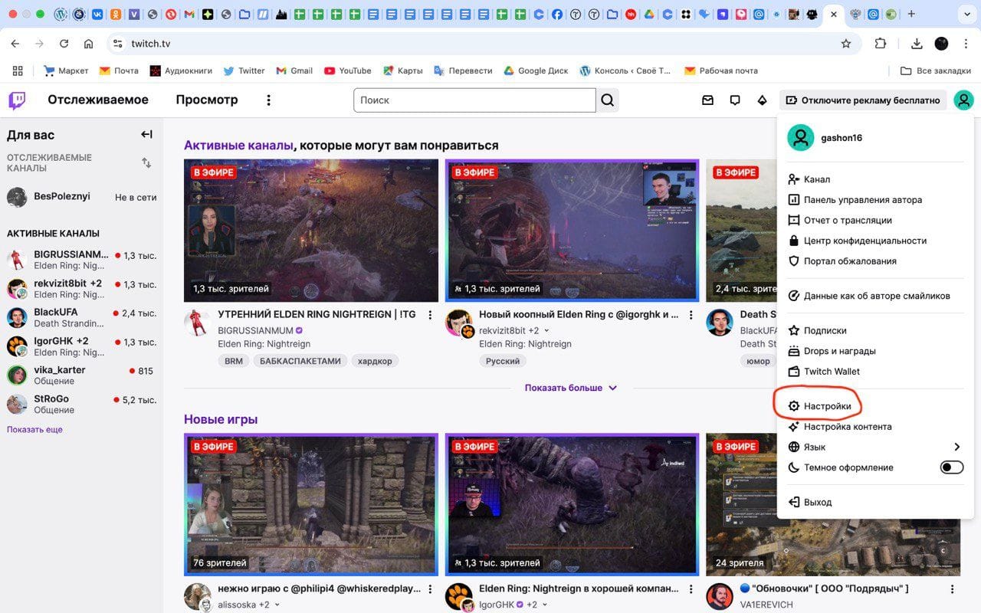Expand the 'Язык' submenu
The image size is (981, 613).
[x=956, y=447]
